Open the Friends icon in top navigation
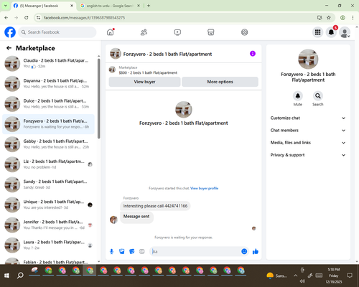The image size is (359, 287). coord(144,32)
